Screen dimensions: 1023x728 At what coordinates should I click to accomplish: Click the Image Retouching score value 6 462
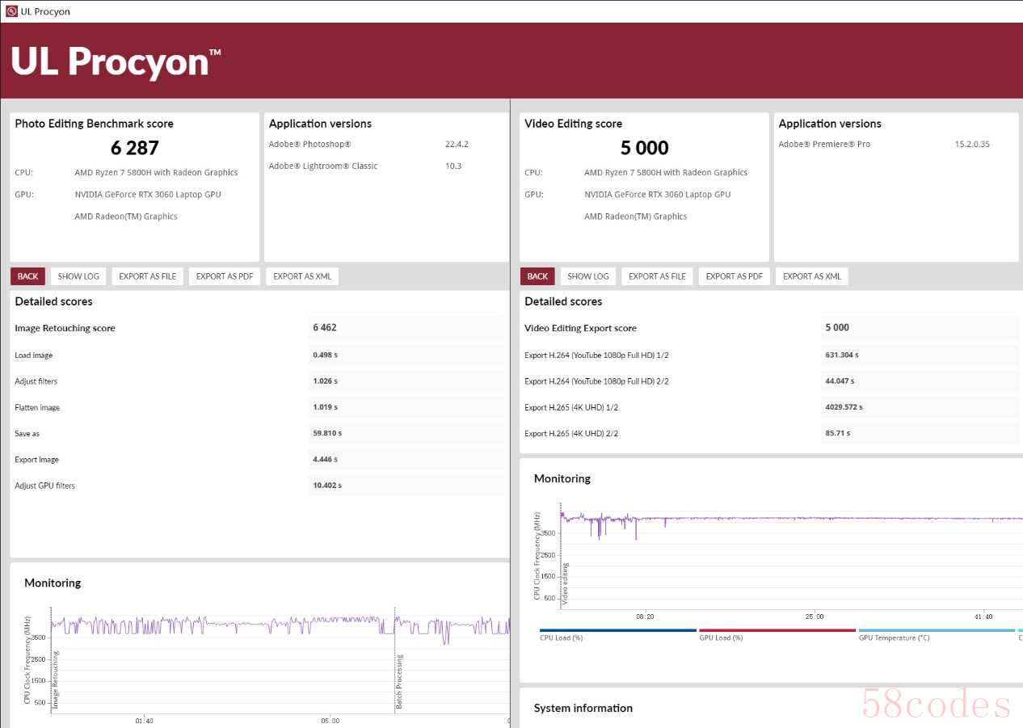(325, 328)
